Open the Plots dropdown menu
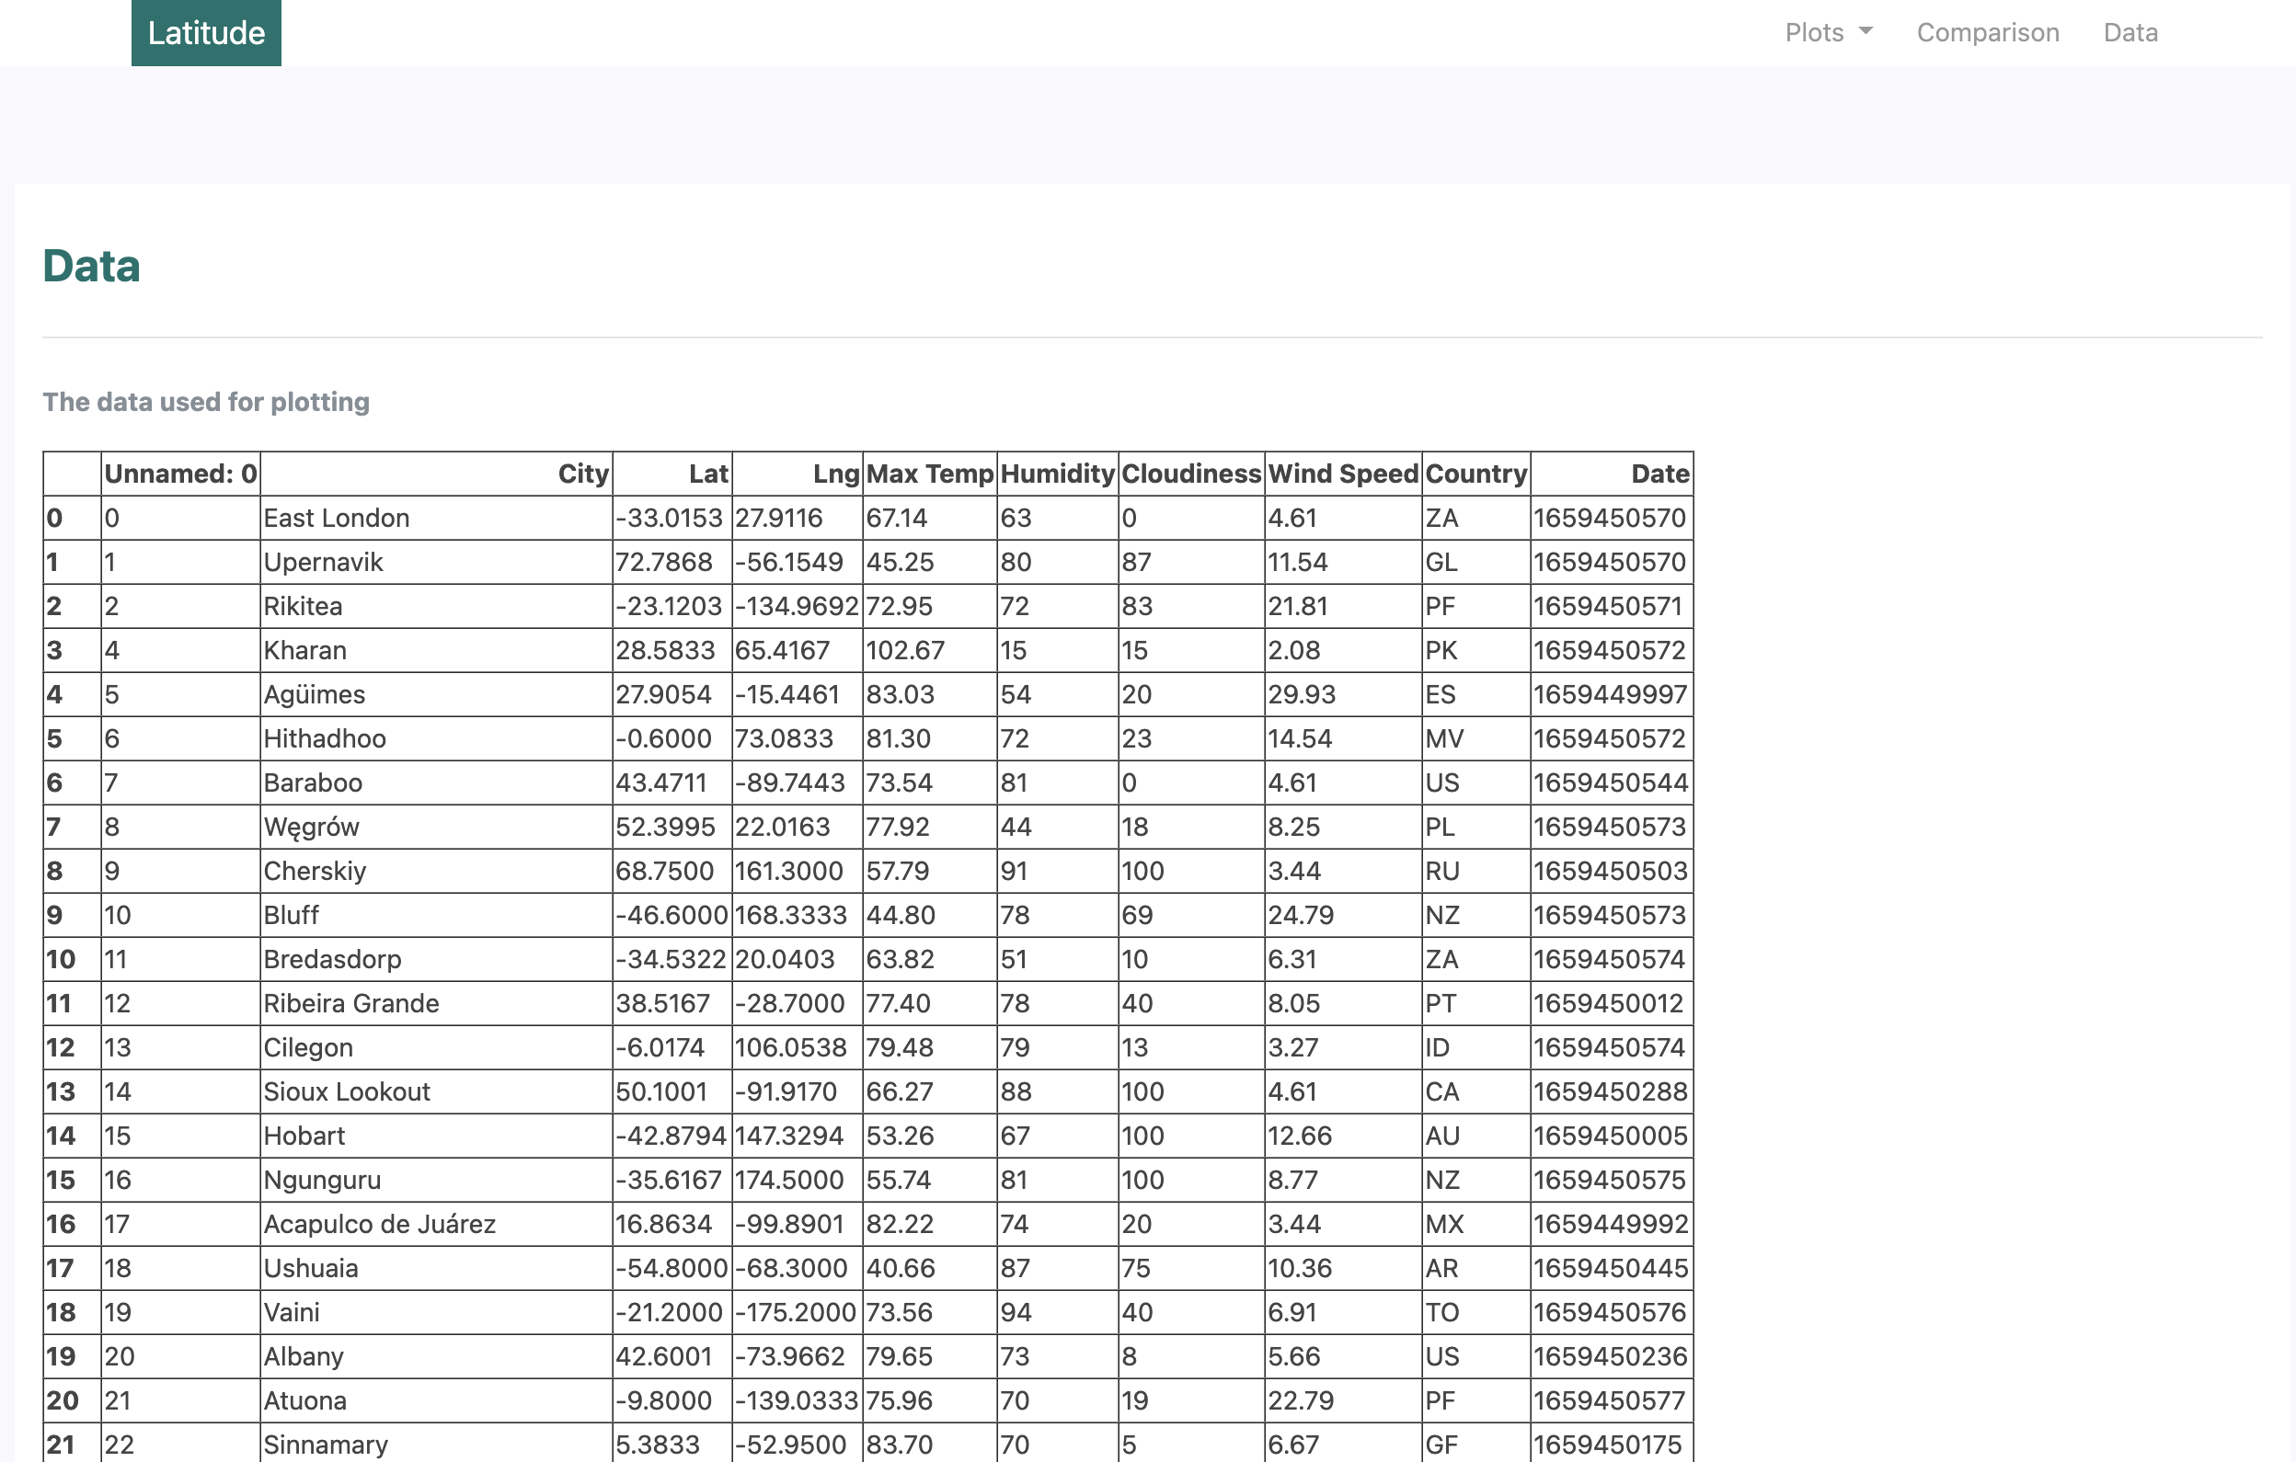Screen dimensions: 2296x1462 [x=1816, y=31]
